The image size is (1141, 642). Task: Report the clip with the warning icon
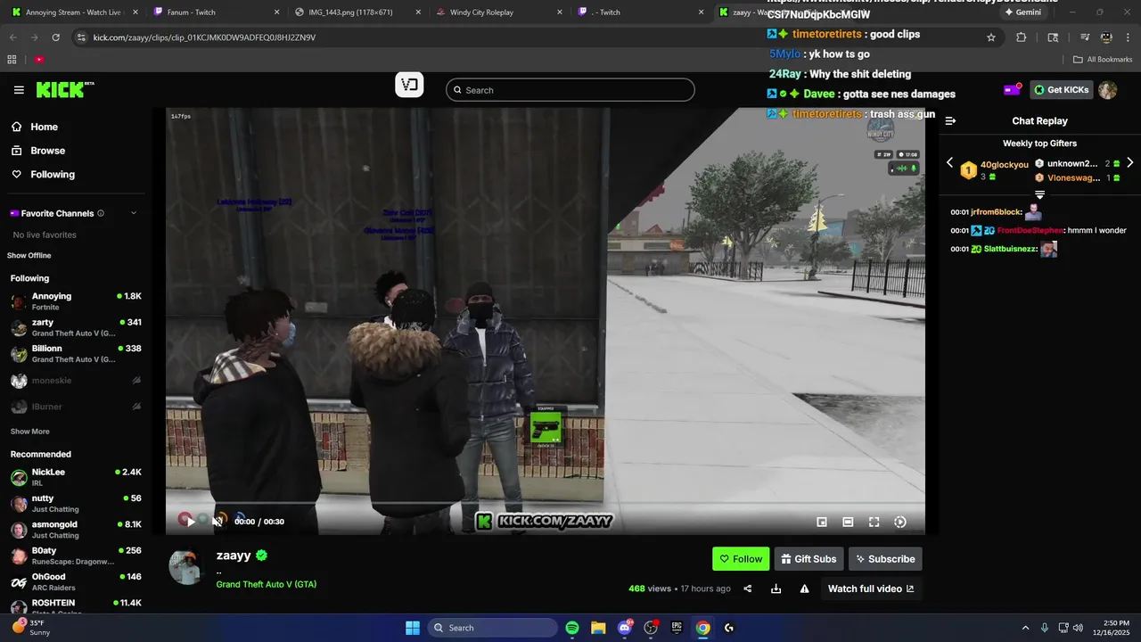tap(804, 588)
